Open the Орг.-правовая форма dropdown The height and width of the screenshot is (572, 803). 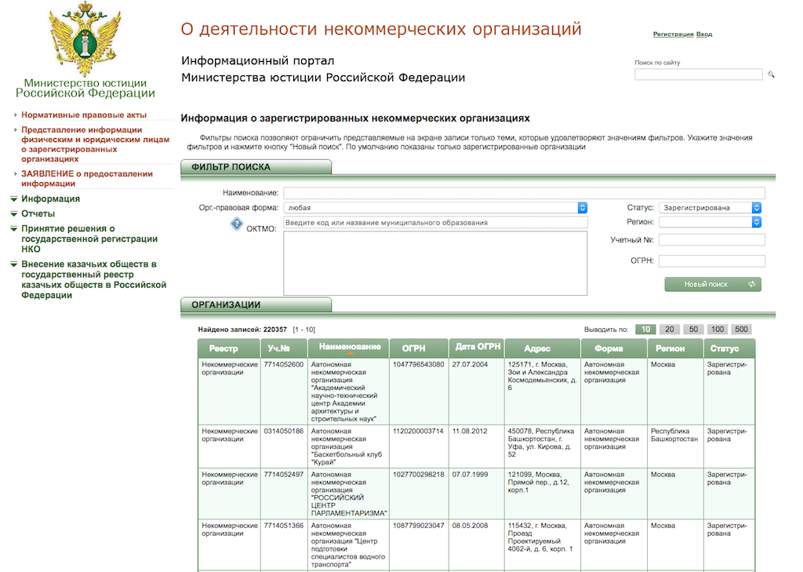coord(435,208)
